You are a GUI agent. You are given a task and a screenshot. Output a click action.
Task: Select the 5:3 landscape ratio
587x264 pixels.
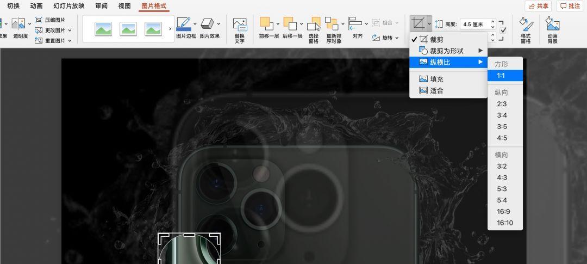[x=505, y=189]
